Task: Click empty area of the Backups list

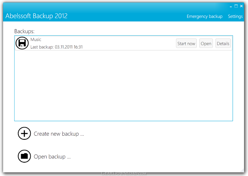Action: point(123,87)
